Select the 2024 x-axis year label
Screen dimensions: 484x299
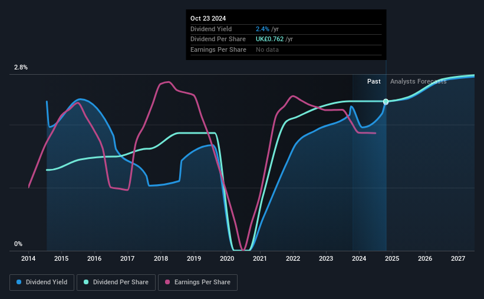[x=359, y=258]
